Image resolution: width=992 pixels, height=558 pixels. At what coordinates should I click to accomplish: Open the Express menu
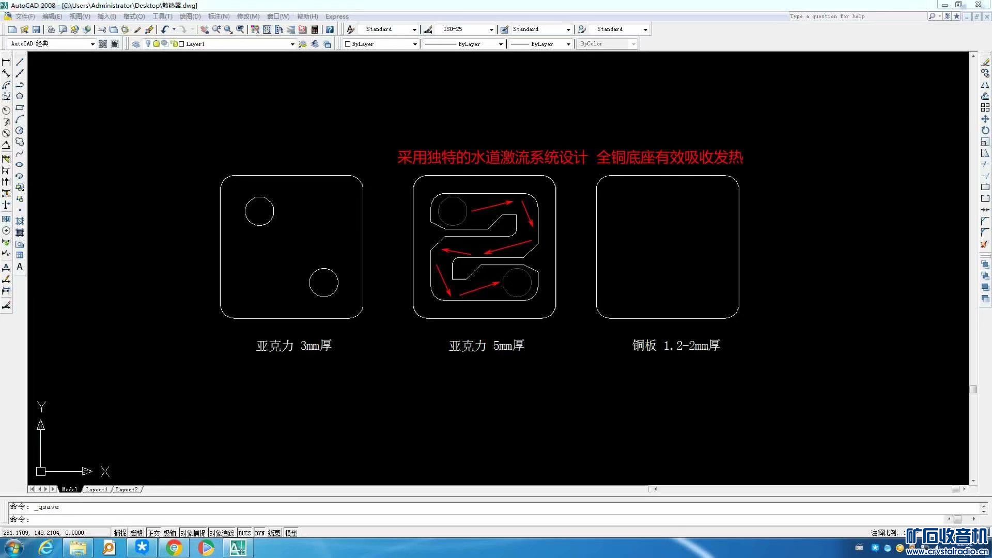[x=337, y=17]
